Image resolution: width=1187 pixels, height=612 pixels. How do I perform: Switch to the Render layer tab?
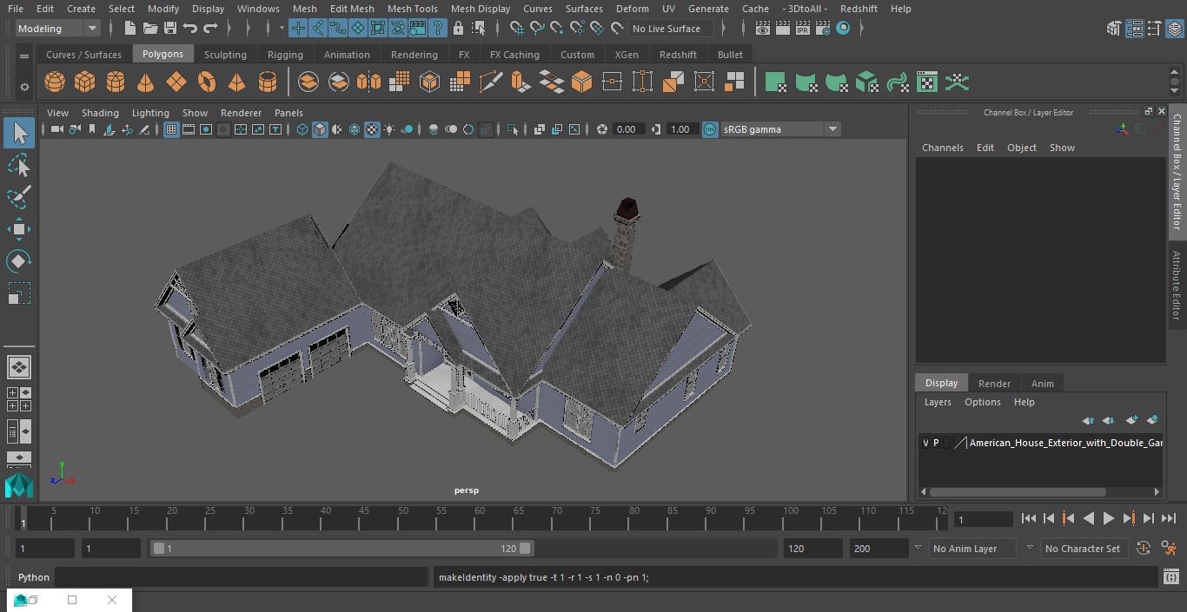[x=994, y=383]
